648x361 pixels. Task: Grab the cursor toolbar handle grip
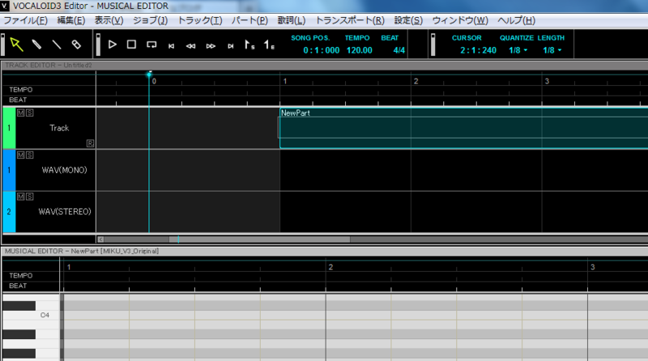[x=433, y=45]
